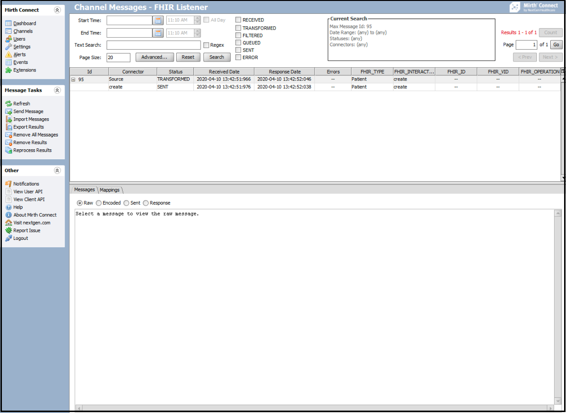Click the Page number input box
Viewport: 566px width, 413px height.
527,45
